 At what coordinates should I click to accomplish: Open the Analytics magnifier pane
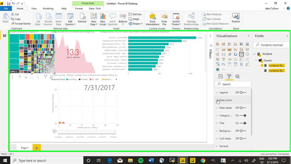click(x=237, y=76)
